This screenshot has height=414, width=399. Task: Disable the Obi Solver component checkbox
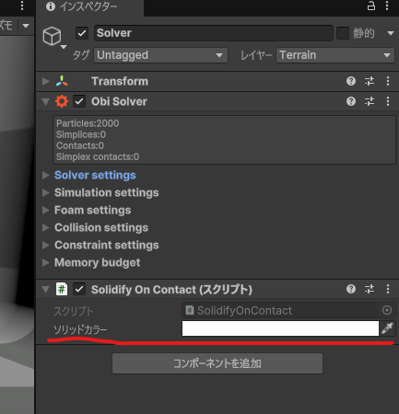[79, 101]
